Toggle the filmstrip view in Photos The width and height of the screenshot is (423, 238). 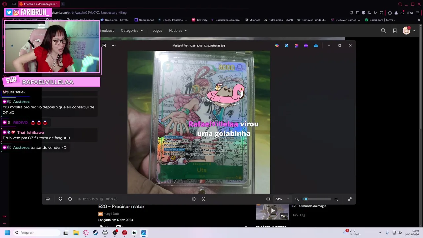pos(48,199)
